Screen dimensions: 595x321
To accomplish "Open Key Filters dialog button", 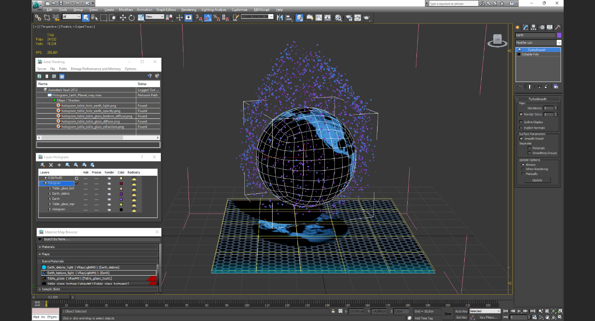I will 488,317.
